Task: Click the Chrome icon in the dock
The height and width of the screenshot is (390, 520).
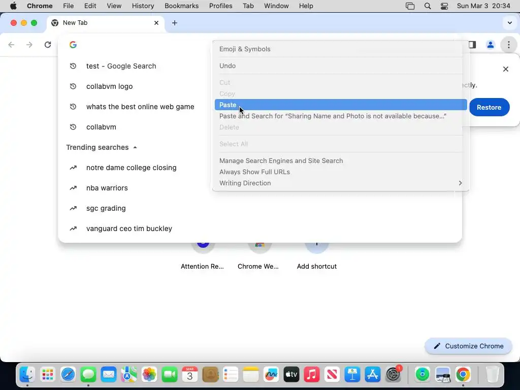Action: tap(463, 374)
